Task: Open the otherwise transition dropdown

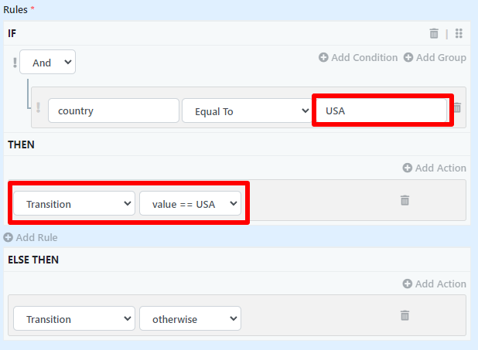Action: coord(190,319)
